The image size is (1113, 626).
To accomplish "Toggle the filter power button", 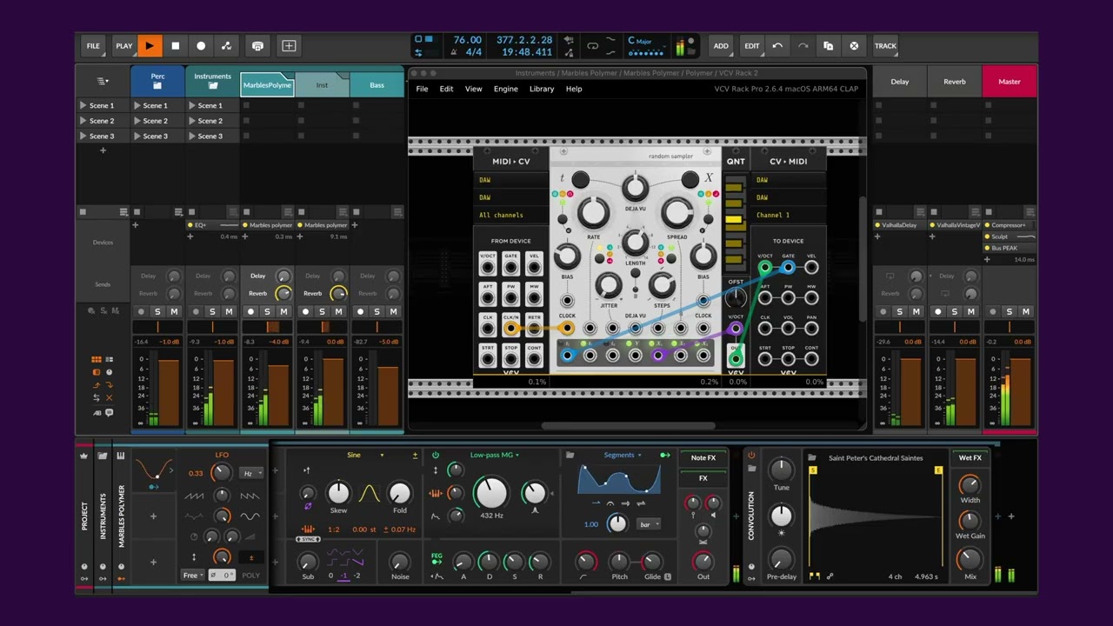I will [x=436, y=455].
